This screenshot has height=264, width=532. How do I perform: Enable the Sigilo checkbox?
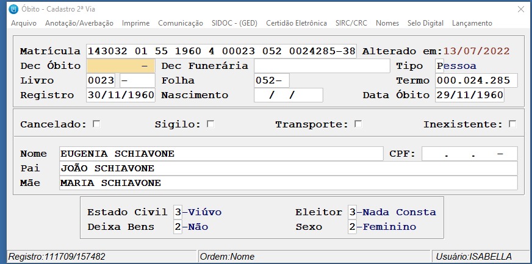[210, 124]
